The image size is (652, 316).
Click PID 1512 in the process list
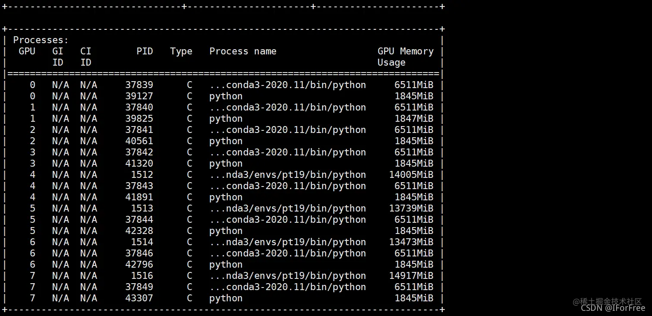(x=142, y=175)
